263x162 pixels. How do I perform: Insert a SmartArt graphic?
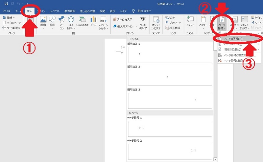click(82, 21)
